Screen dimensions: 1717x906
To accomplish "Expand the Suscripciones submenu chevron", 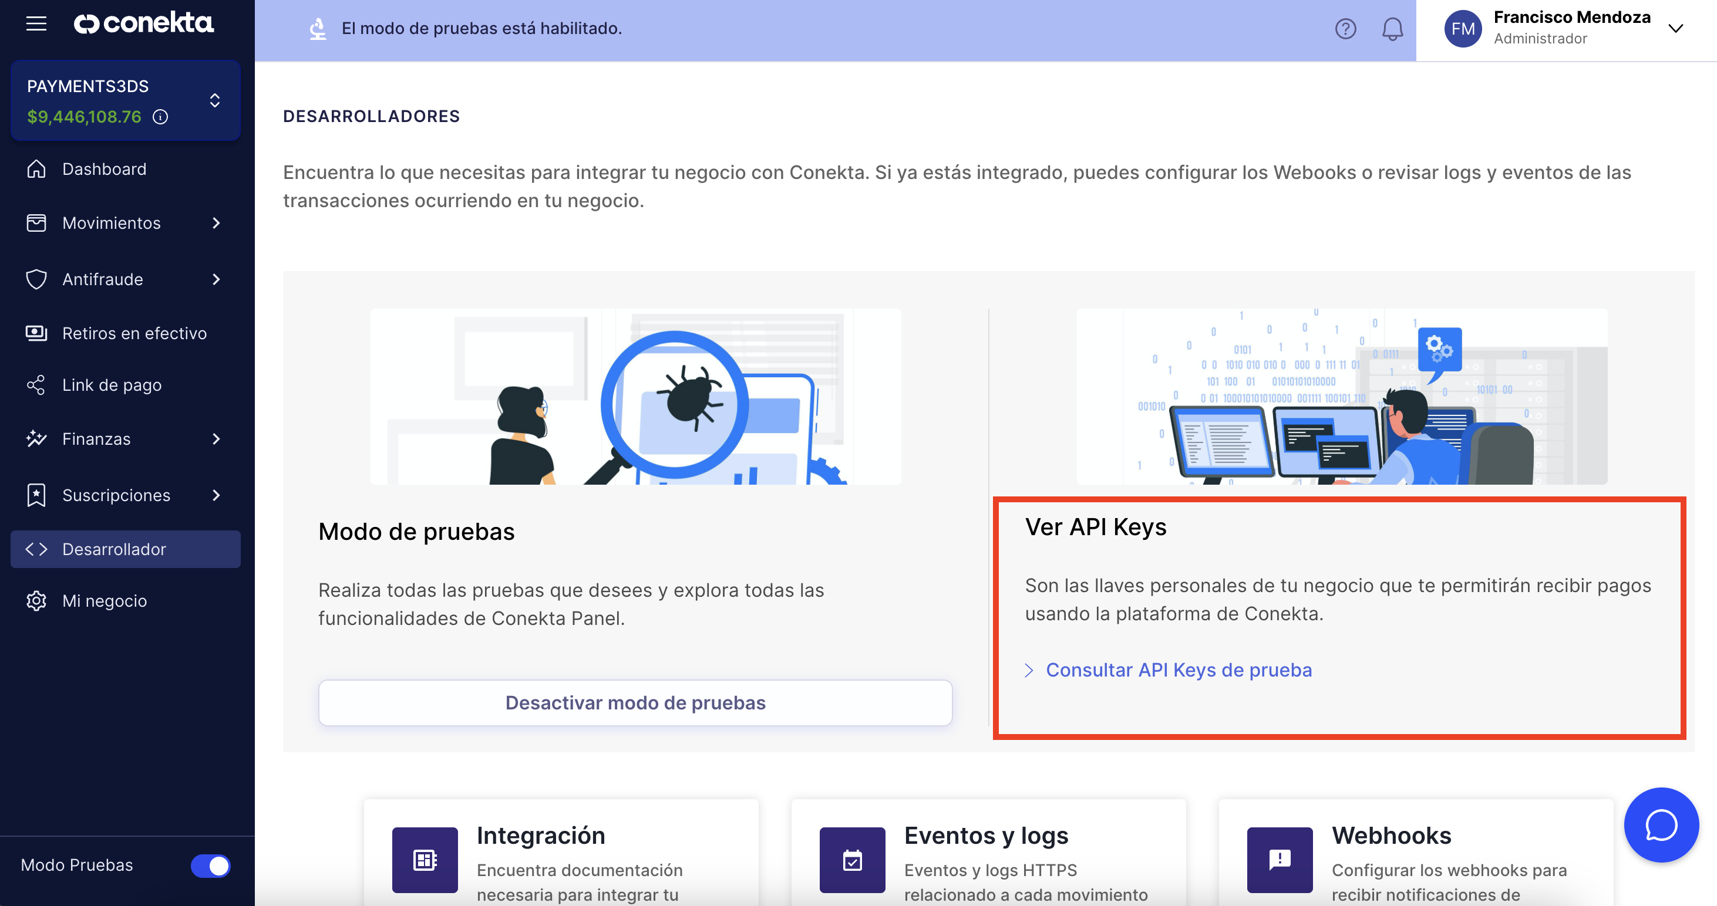I will [216, 495].
